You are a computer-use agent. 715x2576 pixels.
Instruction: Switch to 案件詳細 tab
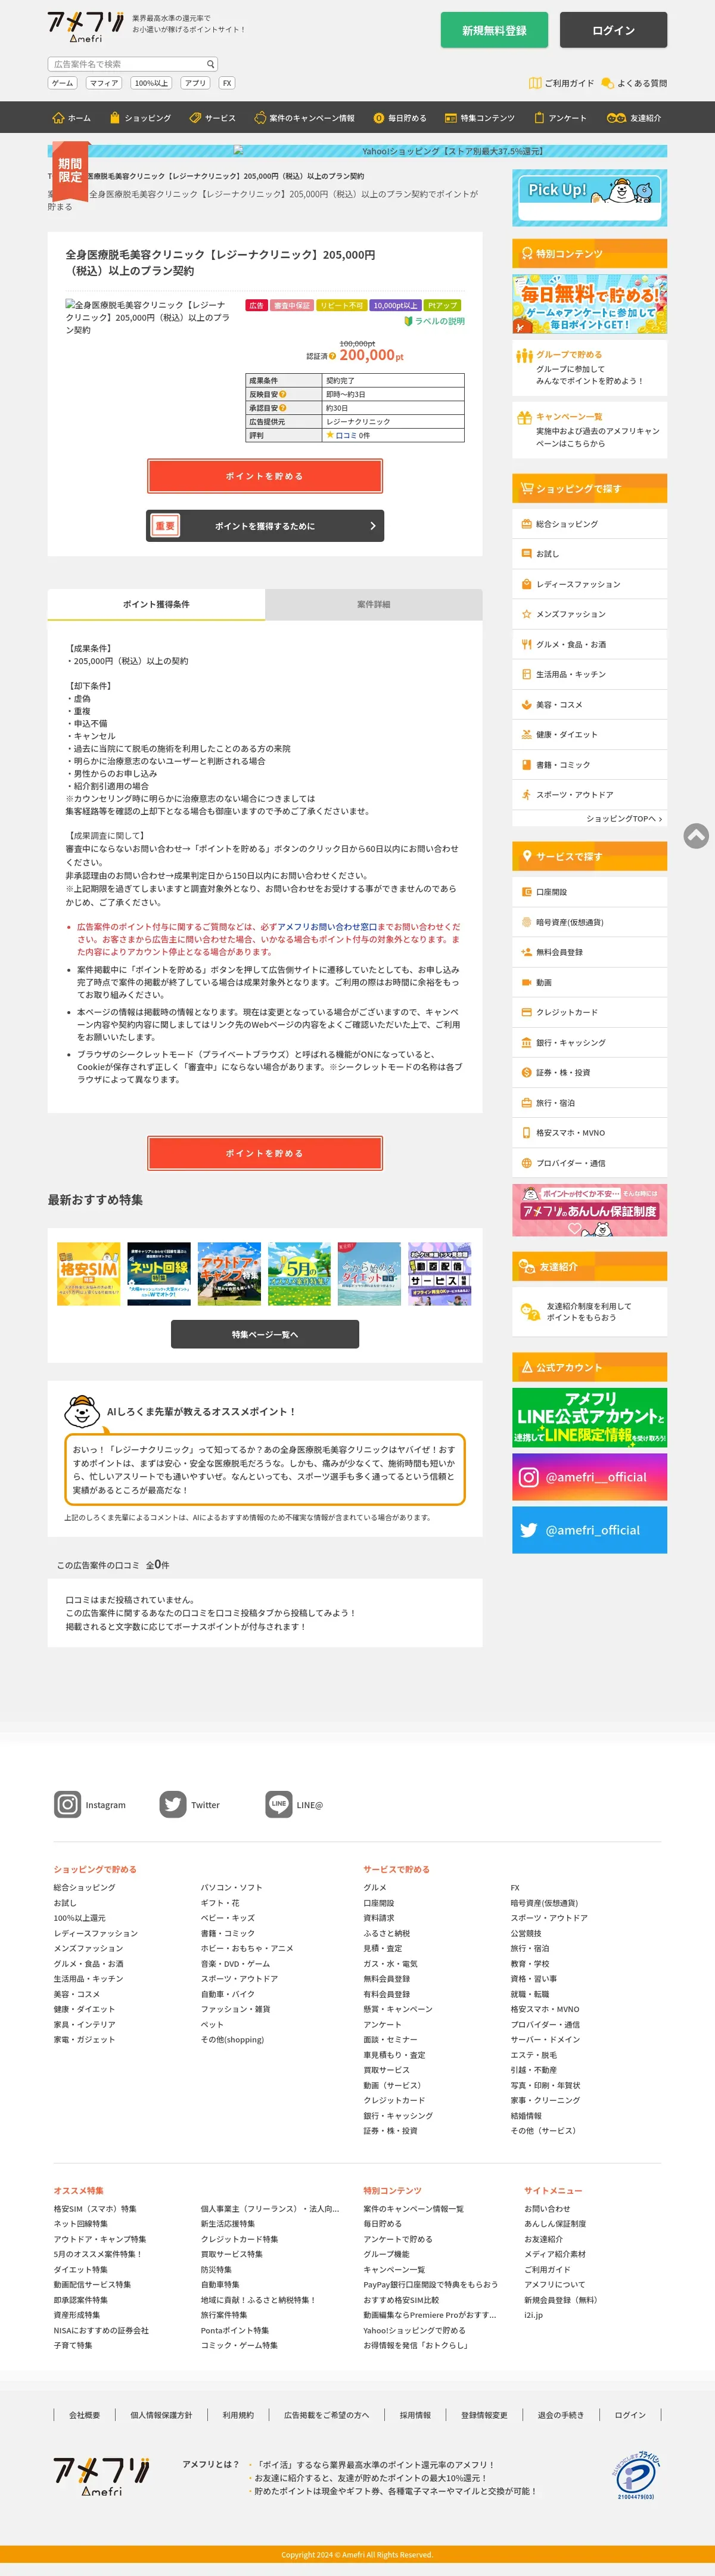tap(374, 604)
